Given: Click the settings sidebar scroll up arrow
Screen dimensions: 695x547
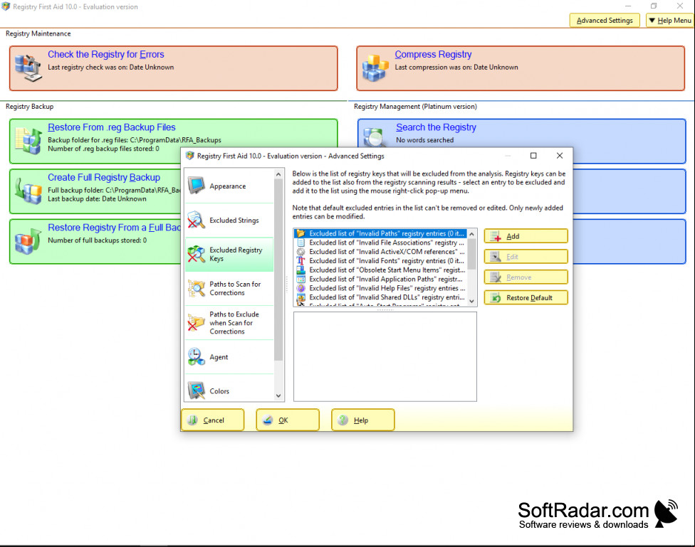Looking at the screenshot, I should pos(278,174).
